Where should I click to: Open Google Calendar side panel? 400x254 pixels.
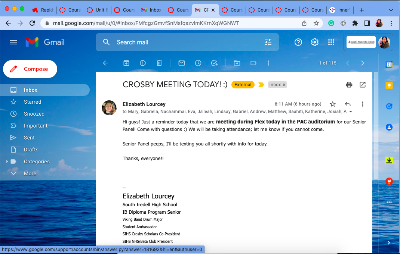point(389,65)
